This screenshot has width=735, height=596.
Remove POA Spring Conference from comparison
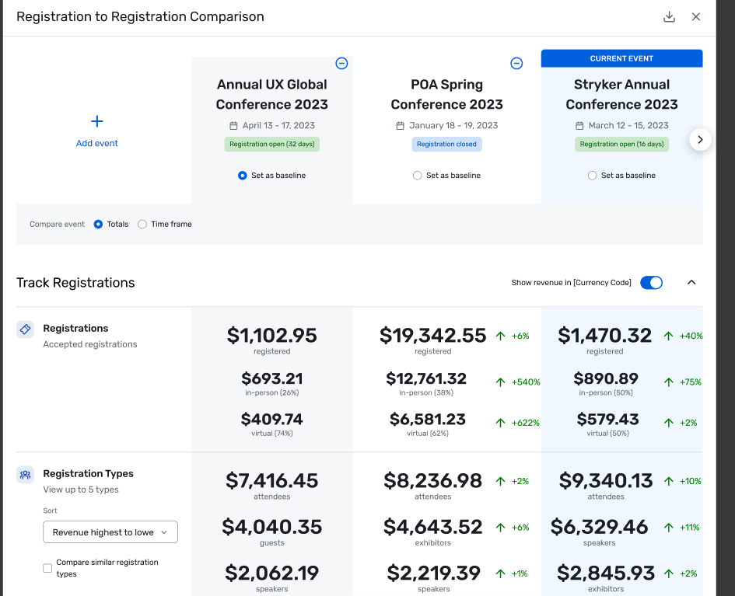click(x=516, y=63)
